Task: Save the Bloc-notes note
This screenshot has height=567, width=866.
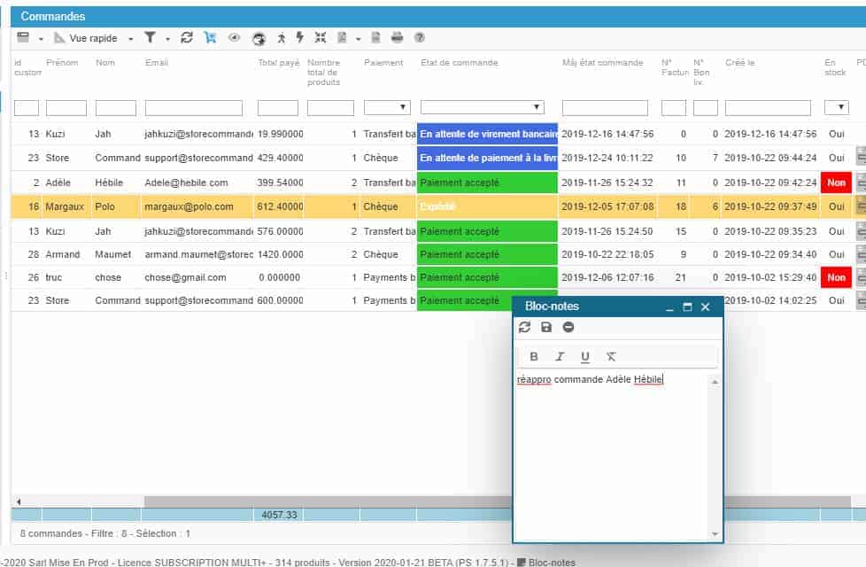Action: pyautogui.click(x=546, y=327)
